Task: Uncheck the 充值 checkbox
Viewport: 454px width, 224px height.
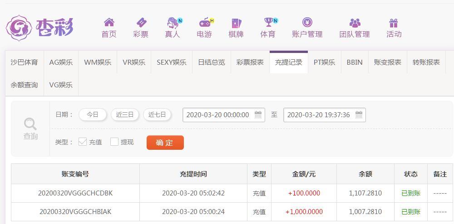Action: [83, 142]
